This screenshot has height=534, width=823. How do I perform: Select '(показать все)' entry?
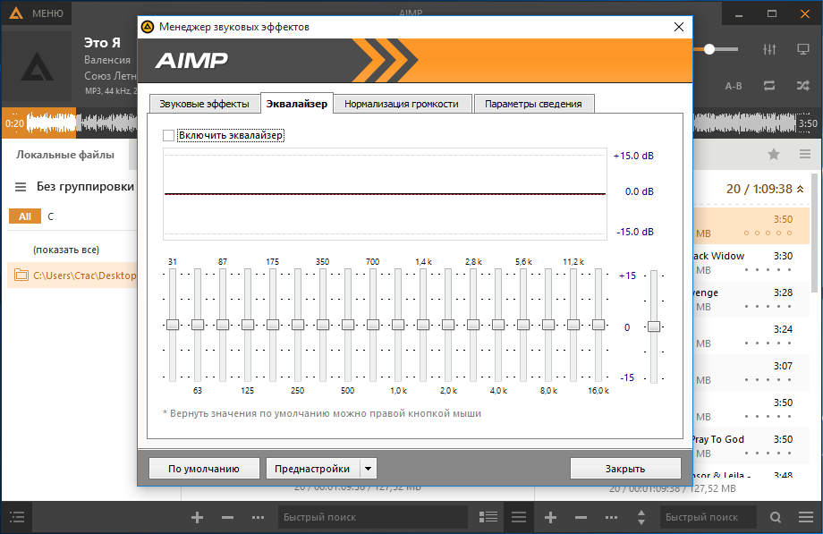click(66, 250)
